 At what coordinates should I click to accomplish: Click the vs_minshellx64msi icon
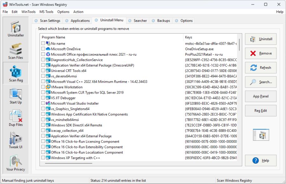coord(48,120)
